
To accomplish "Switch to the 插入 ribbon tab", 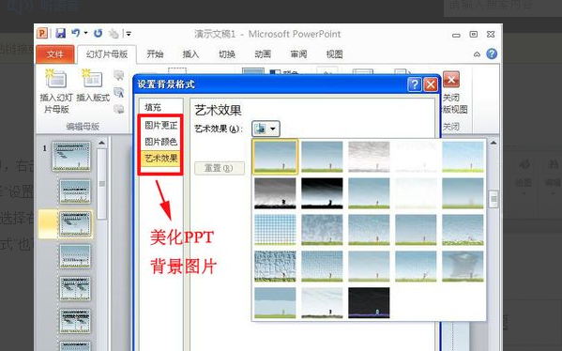I will [x=190, y=54].
